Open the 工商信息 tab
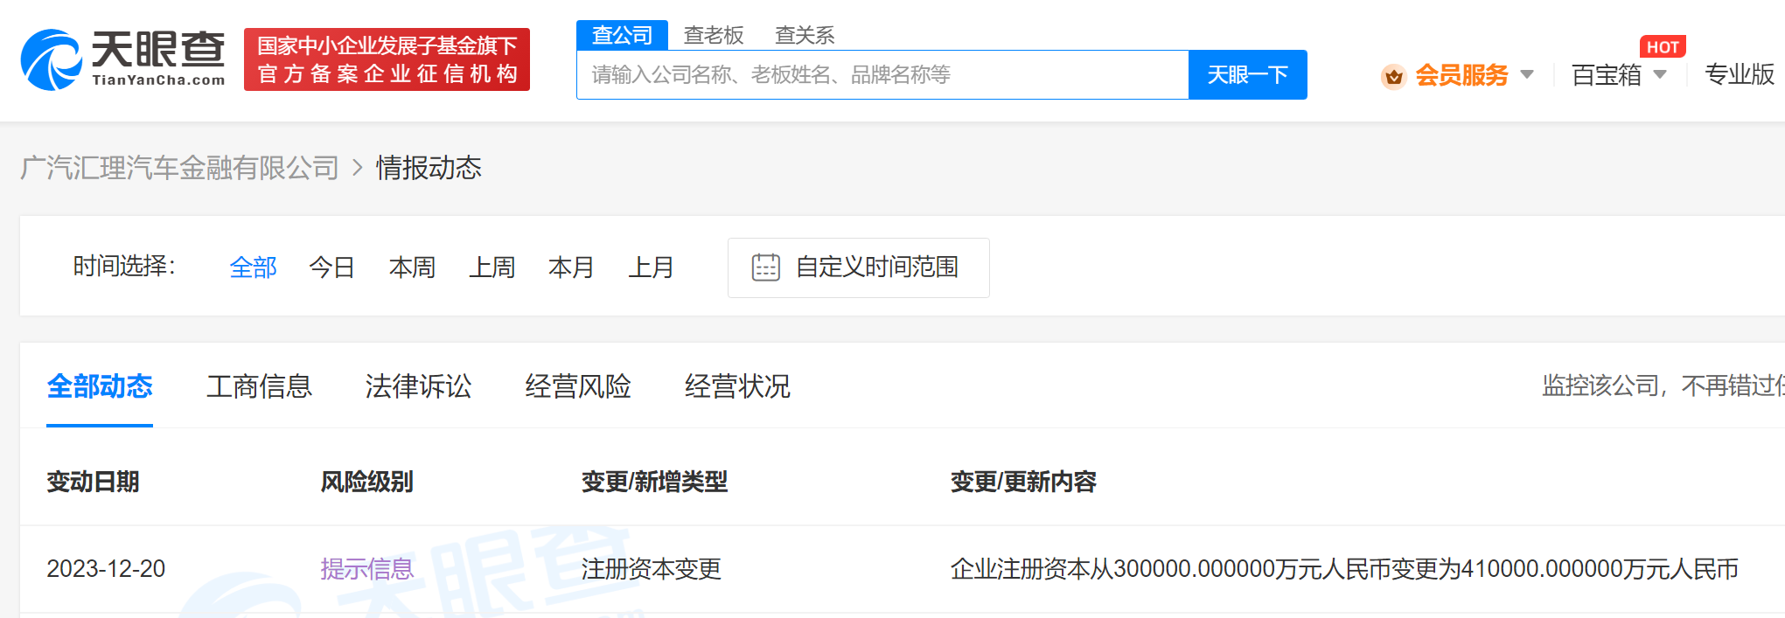The width and height of the screenshot is (1785, 618). click(x=259, y=386)
